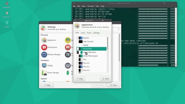This screenshot has height=104, width=185.
Task: Open Notifications settings icon
Action: [44, 47]
